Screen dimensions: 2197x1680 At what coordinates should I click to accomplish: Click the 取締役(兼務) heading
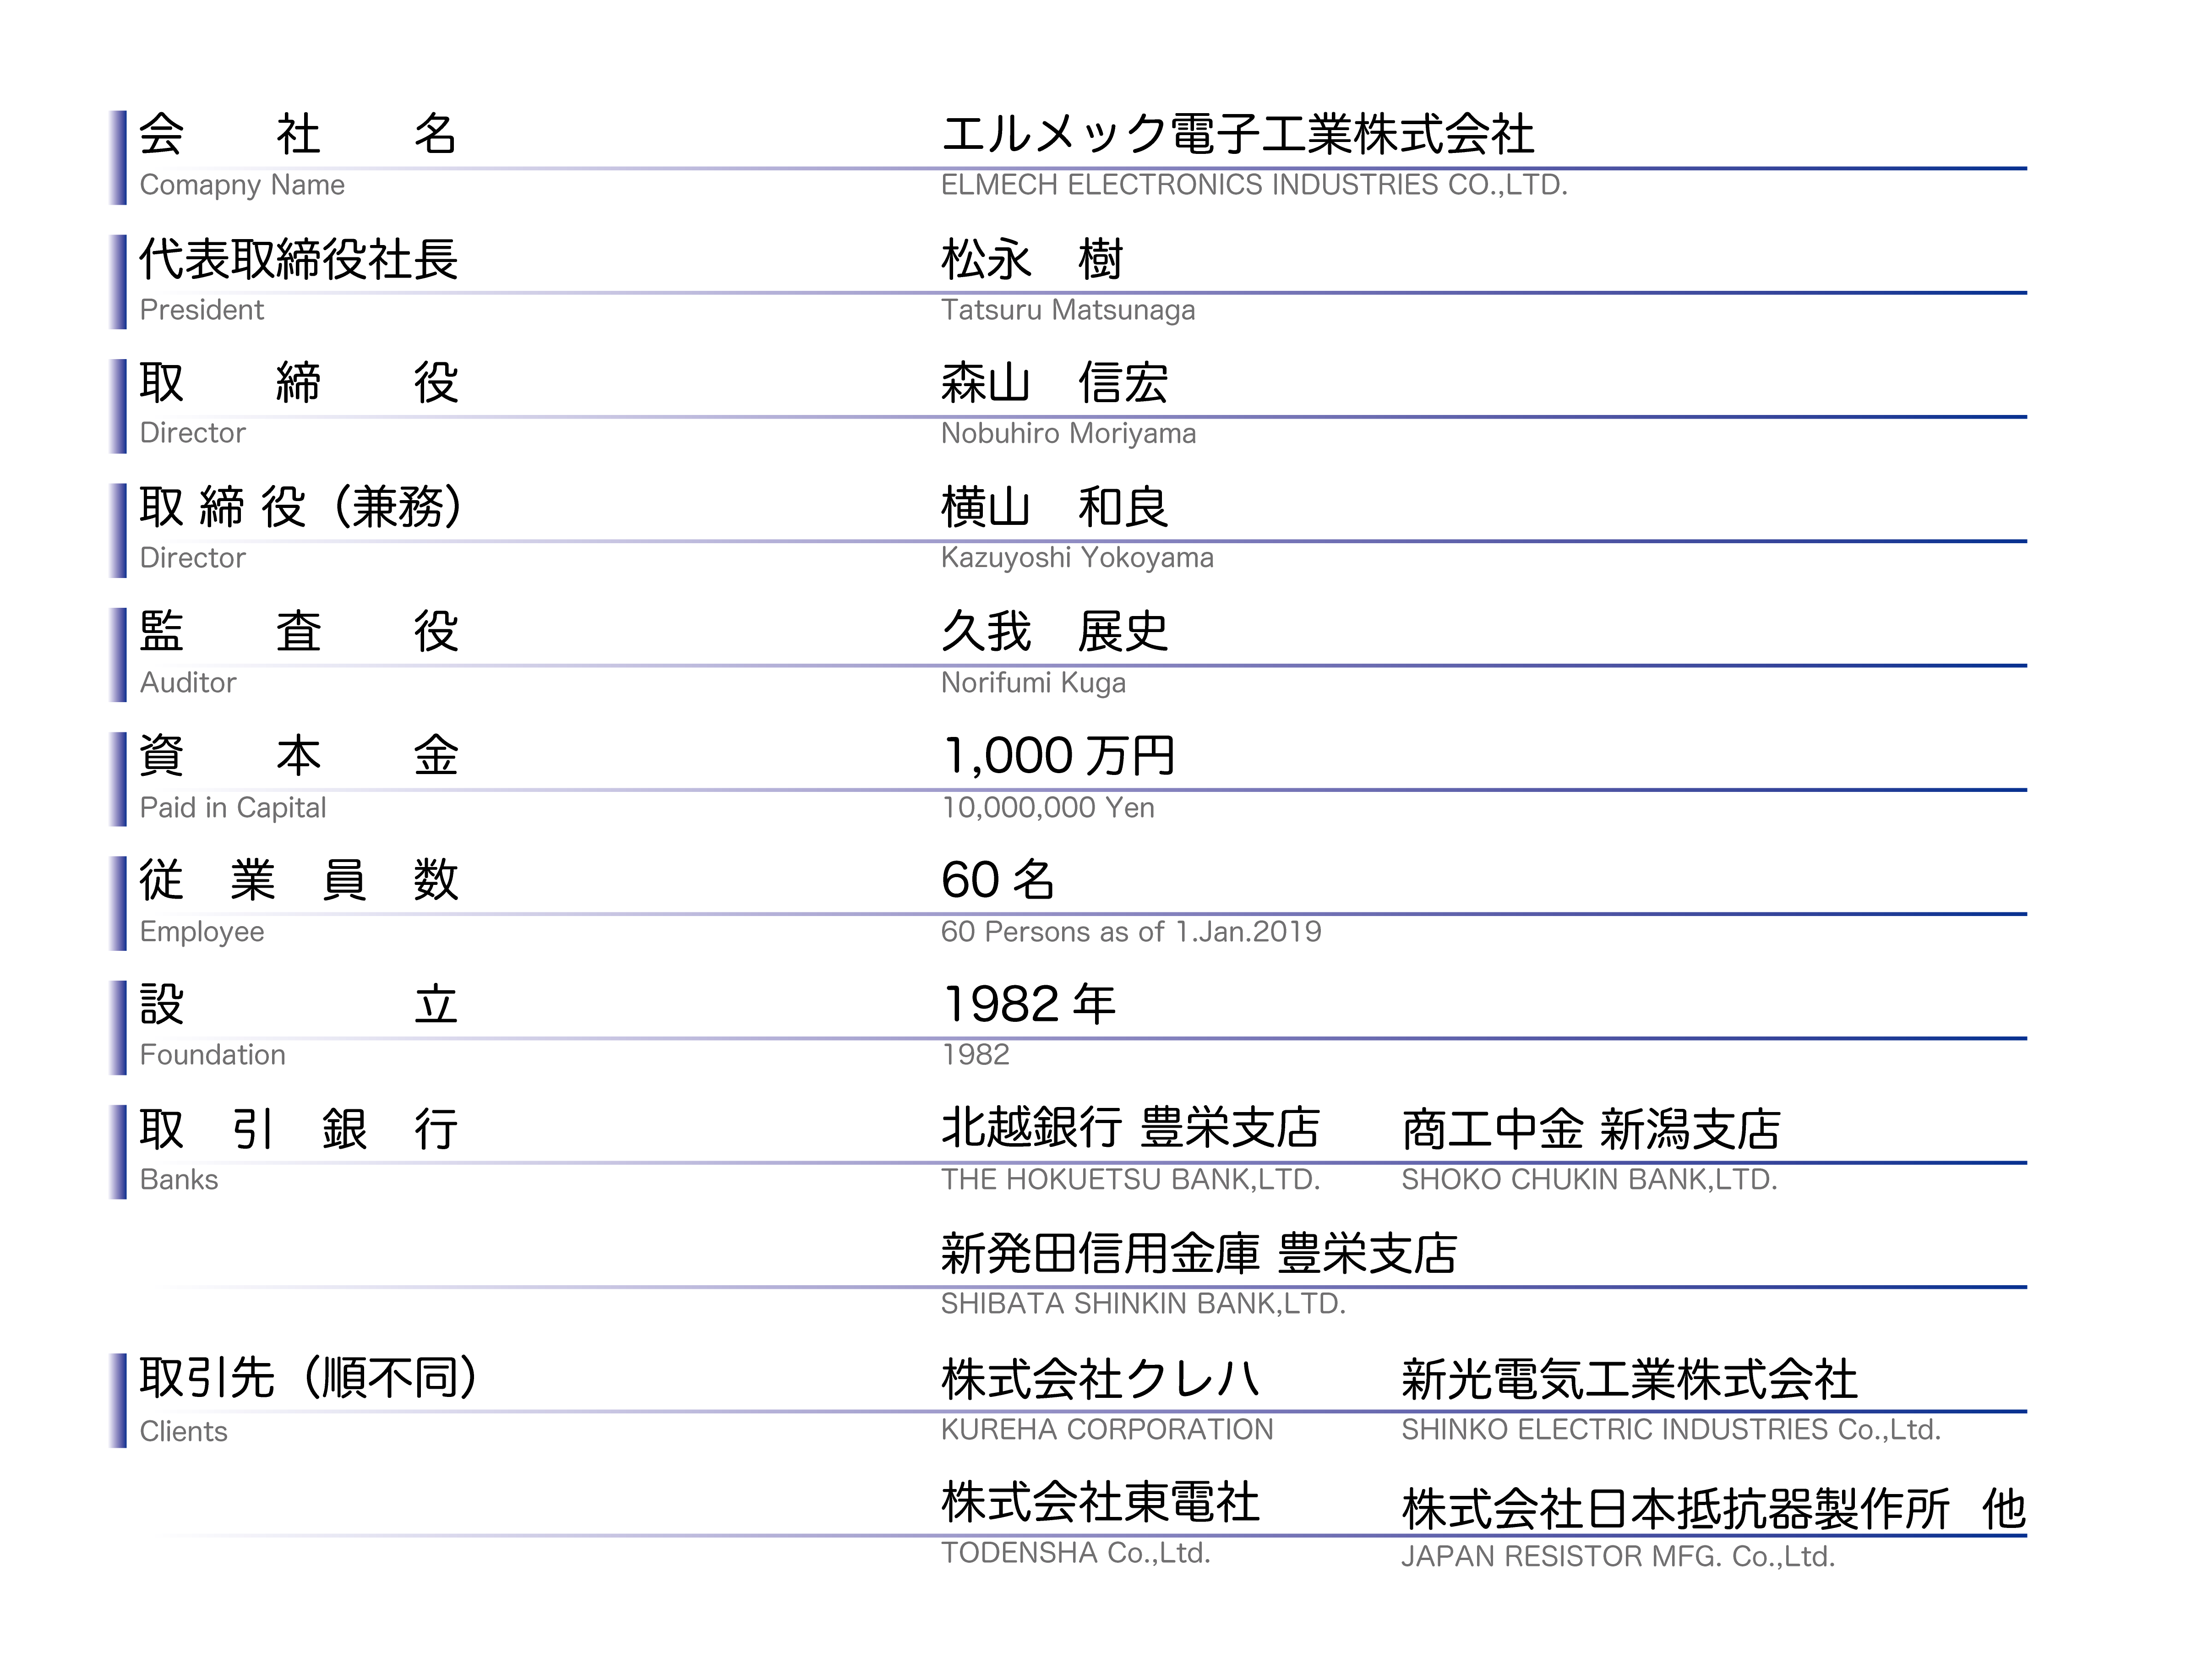click(x=301, y=507)
